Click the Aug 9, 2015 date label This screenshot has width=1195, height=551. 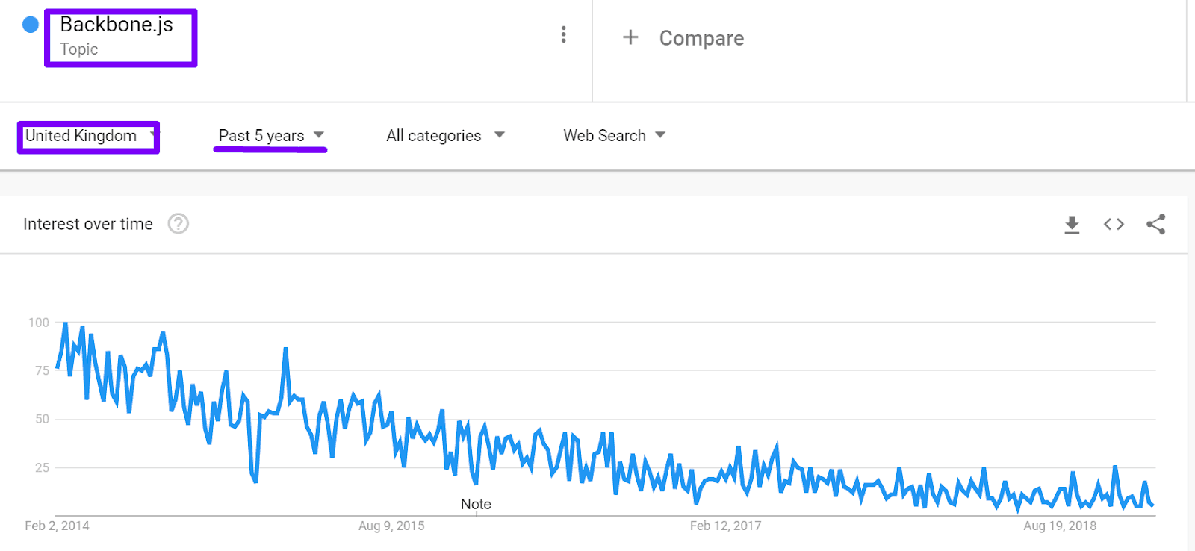point(391,526)
